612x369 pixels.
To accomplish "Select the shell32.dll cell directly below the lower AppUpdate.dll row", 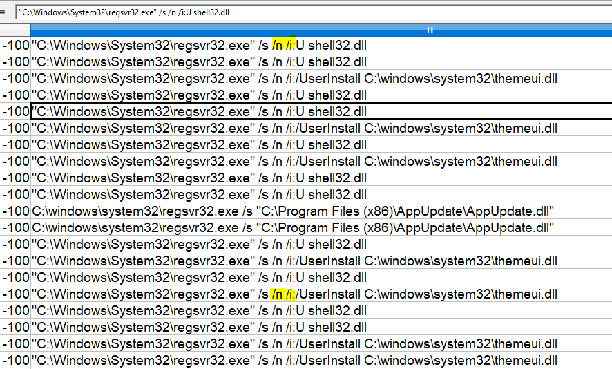I will point(321,244).
